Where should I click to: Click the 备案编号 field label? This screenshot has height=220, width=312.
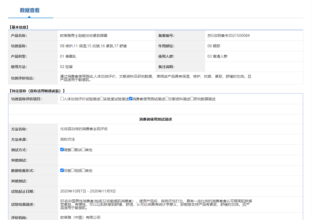(166, 36)
